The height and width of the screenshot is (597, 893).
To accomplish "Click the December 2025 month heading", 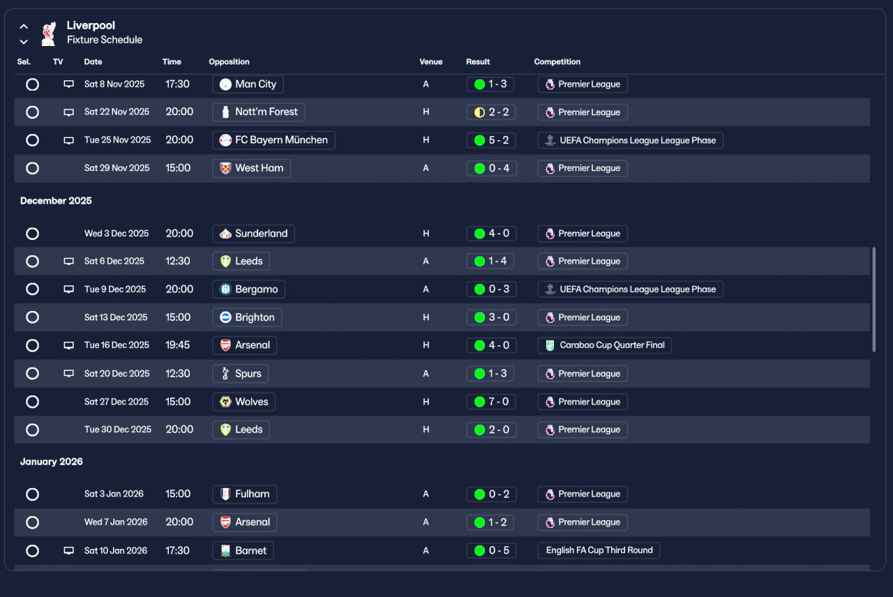I will pyautogui.click(x=56, y=201).
